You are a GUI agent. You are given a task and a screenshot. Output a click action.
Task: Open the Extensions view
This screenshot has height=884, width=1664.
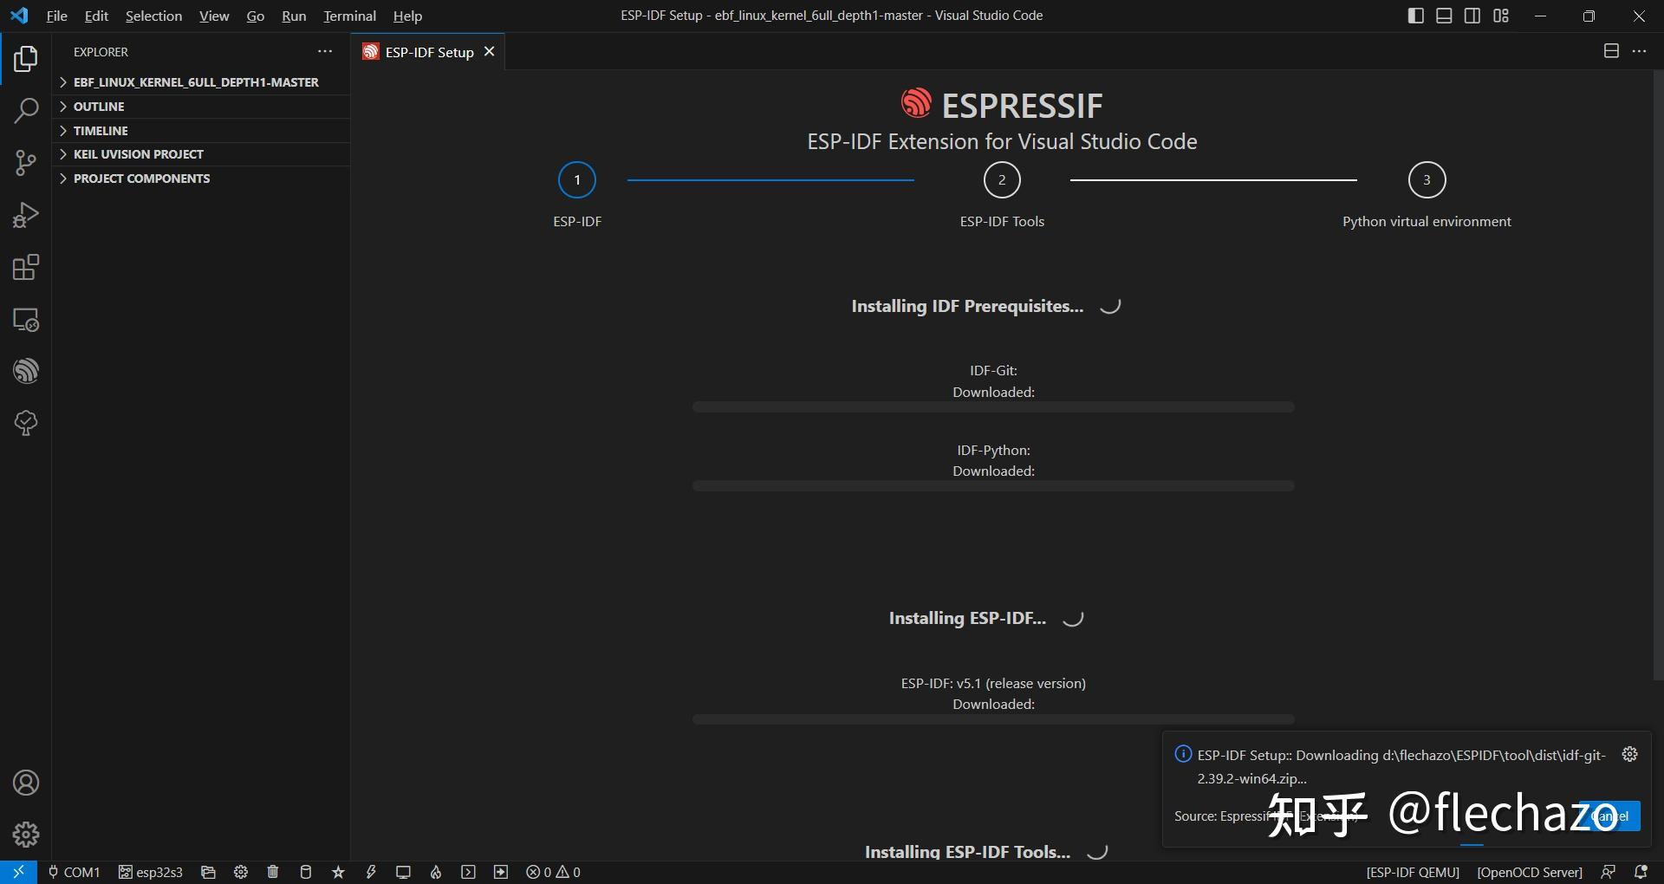(x=26, y=267)
